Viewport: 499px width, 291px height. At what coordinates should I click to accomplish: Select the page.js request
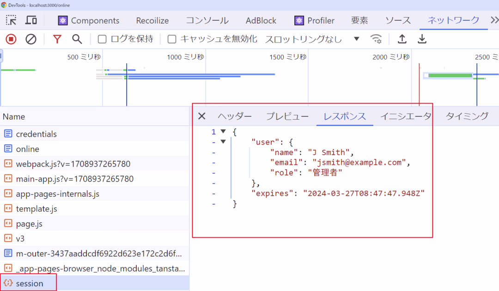pos(95,223)
